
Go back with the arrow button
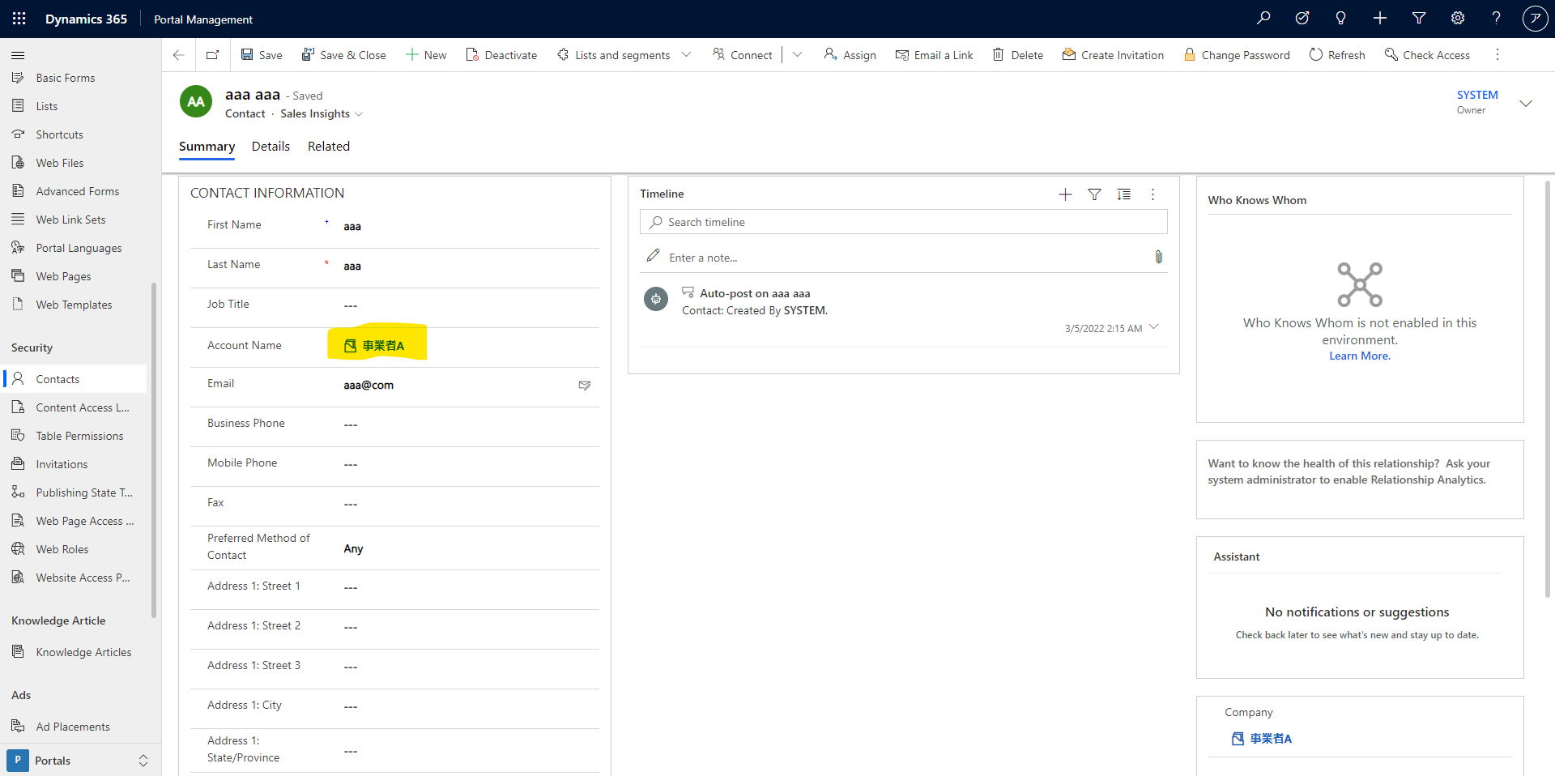pyautogui.click(x=178, y=55)
